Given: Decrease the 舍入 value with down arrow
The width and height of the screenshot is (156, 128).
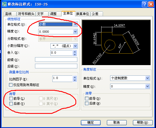Looking at the screenshot, I should [x=75, y=54].
